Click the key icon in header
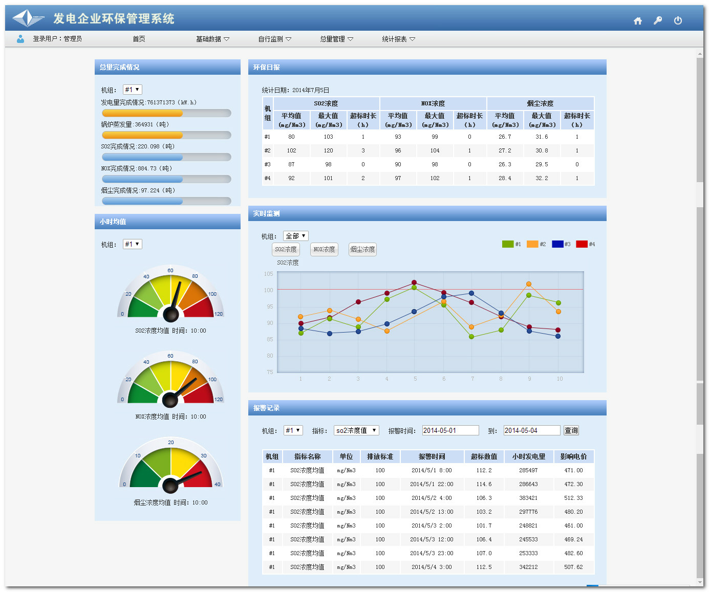This screenshot has width=709, height=592. (x=658, y=20)
